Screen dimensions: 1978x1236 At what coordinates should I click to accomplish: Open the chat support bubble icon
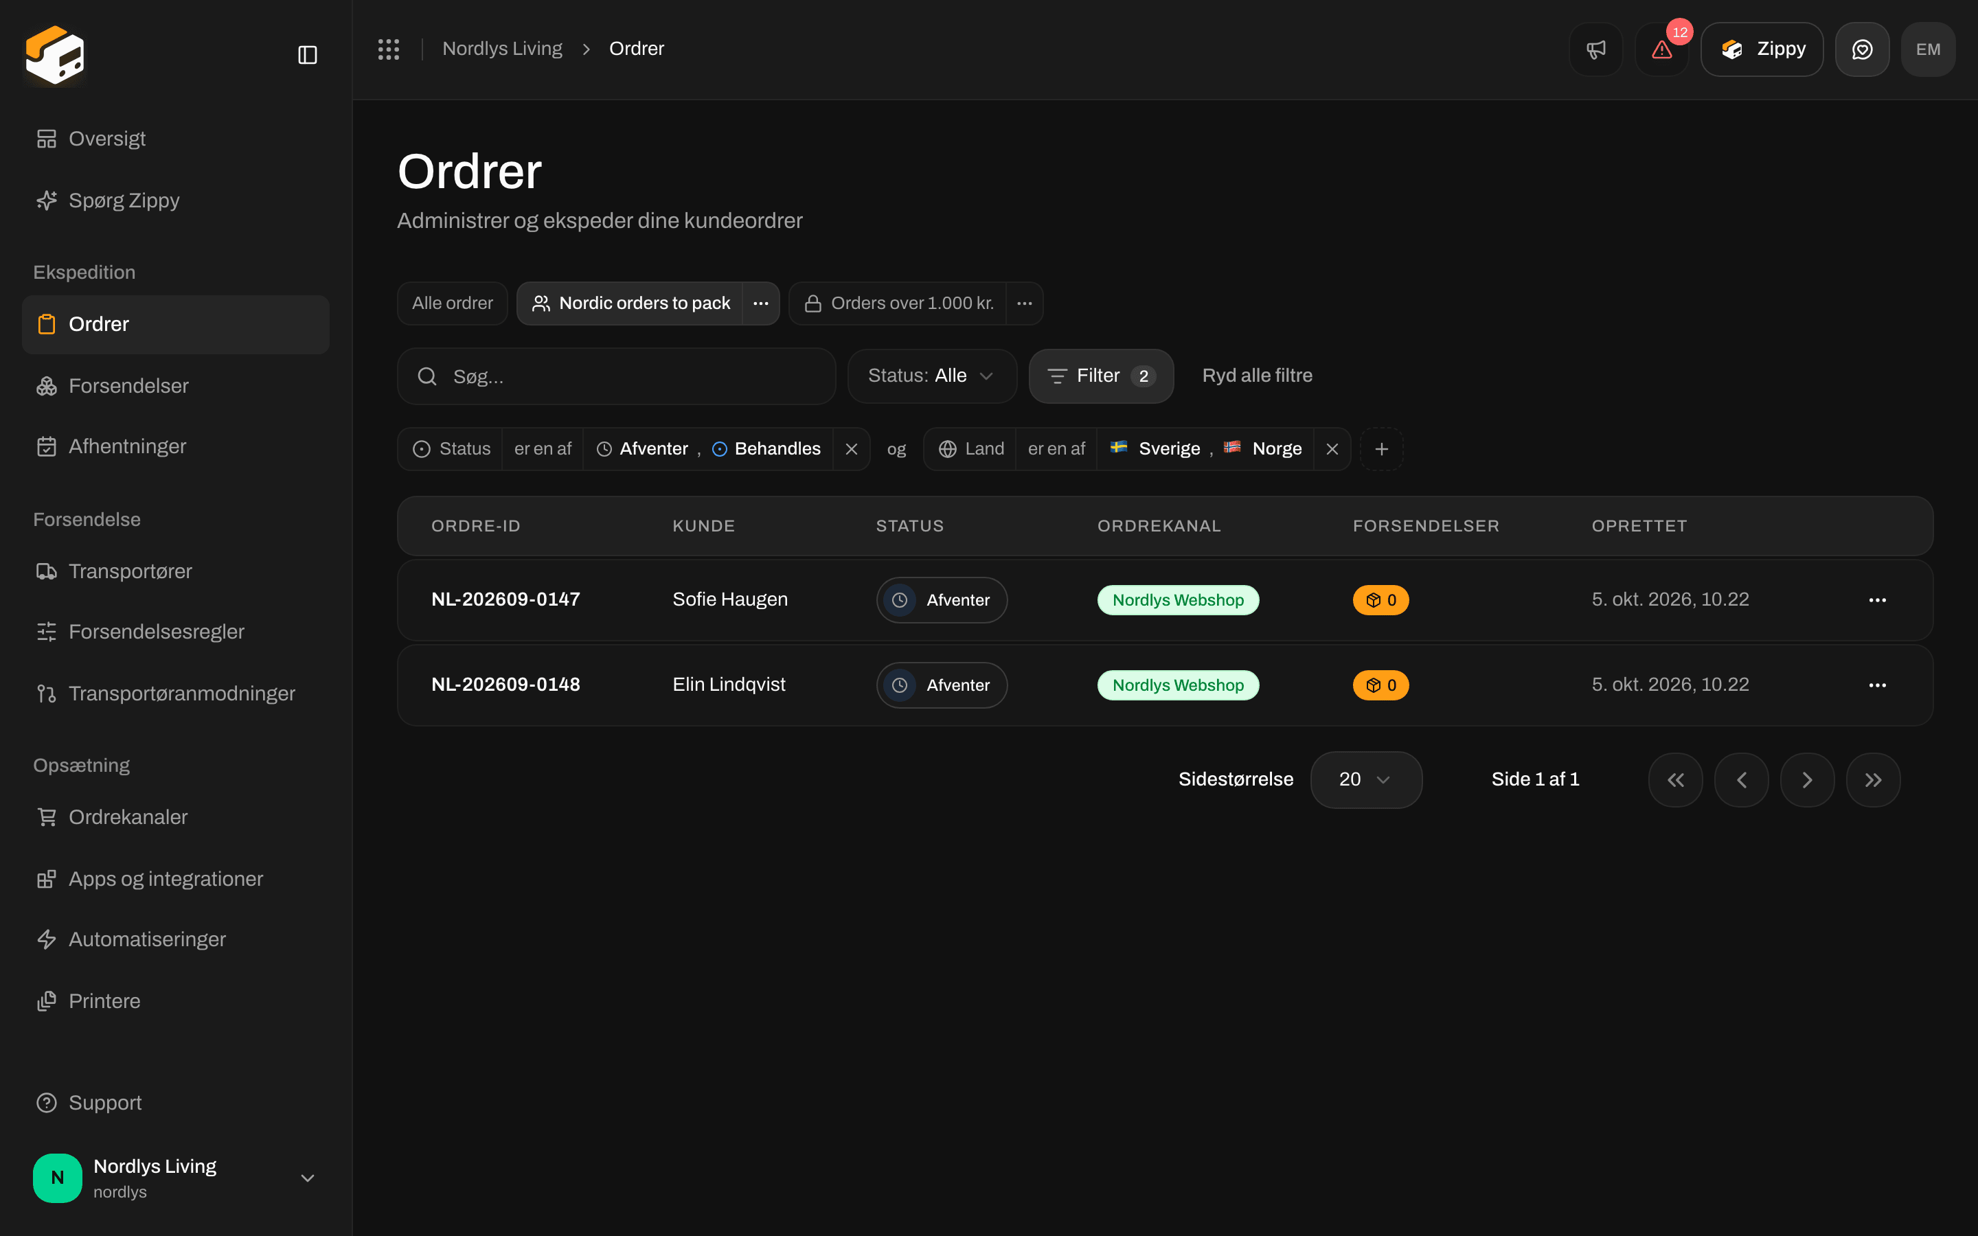click(1862, 49)
